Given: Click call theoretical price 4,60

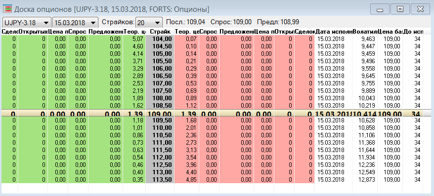Looking at the screenshot, I should click(134, 46).
